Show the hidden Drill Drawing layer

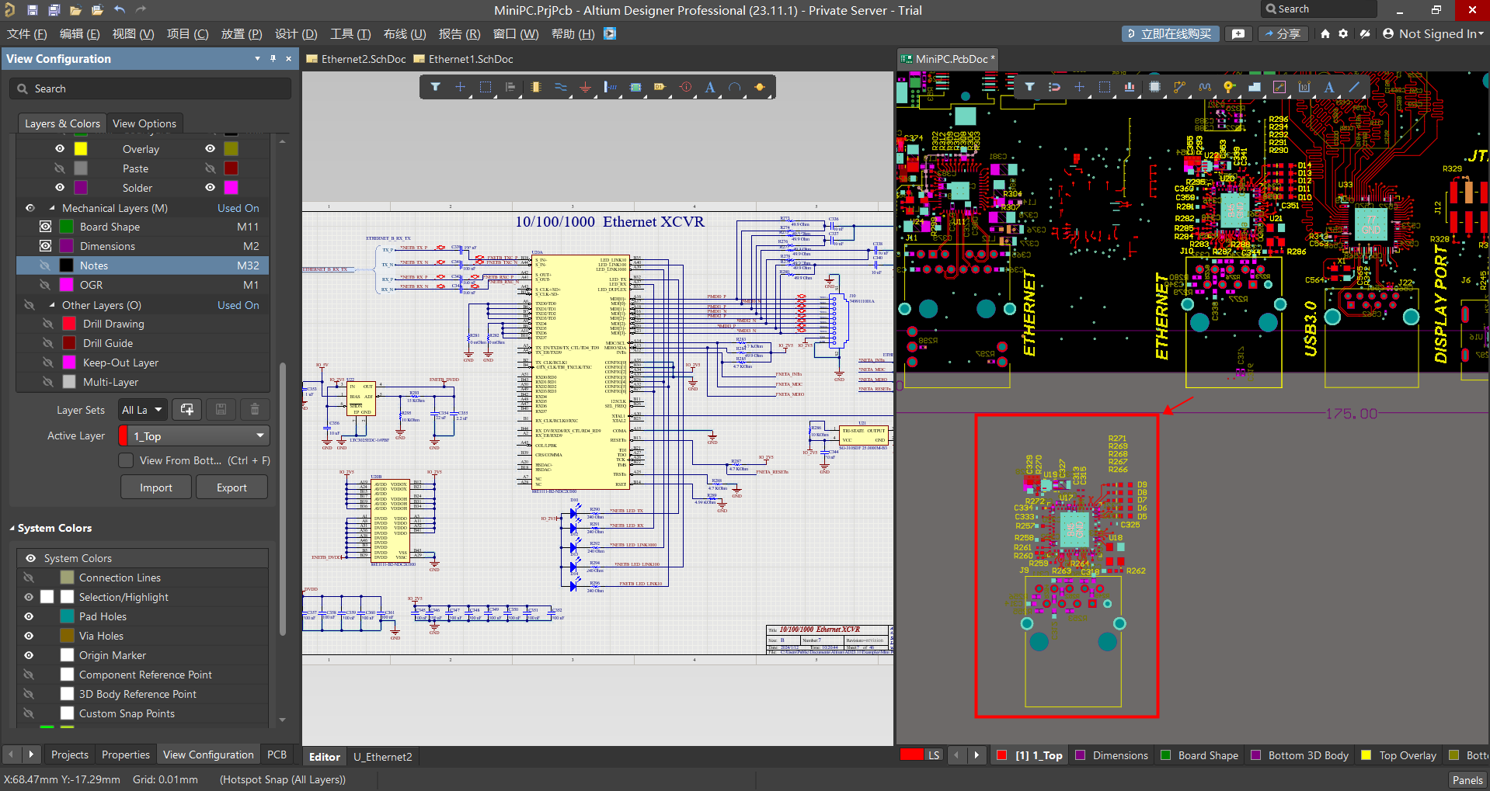click(x=48, y=324)
